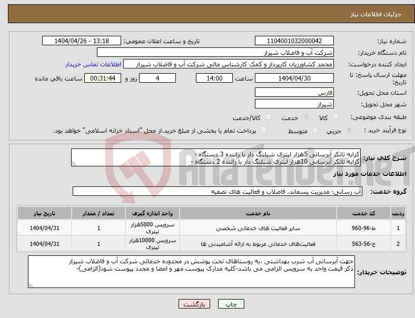415x318 pixels.
Task: Click the province field فارس
Action: coord(294,92)
